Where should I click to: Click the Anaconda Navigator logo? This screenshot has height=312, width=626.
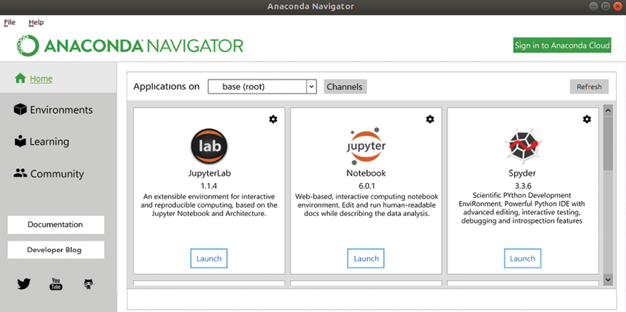[x=130, y=46]
